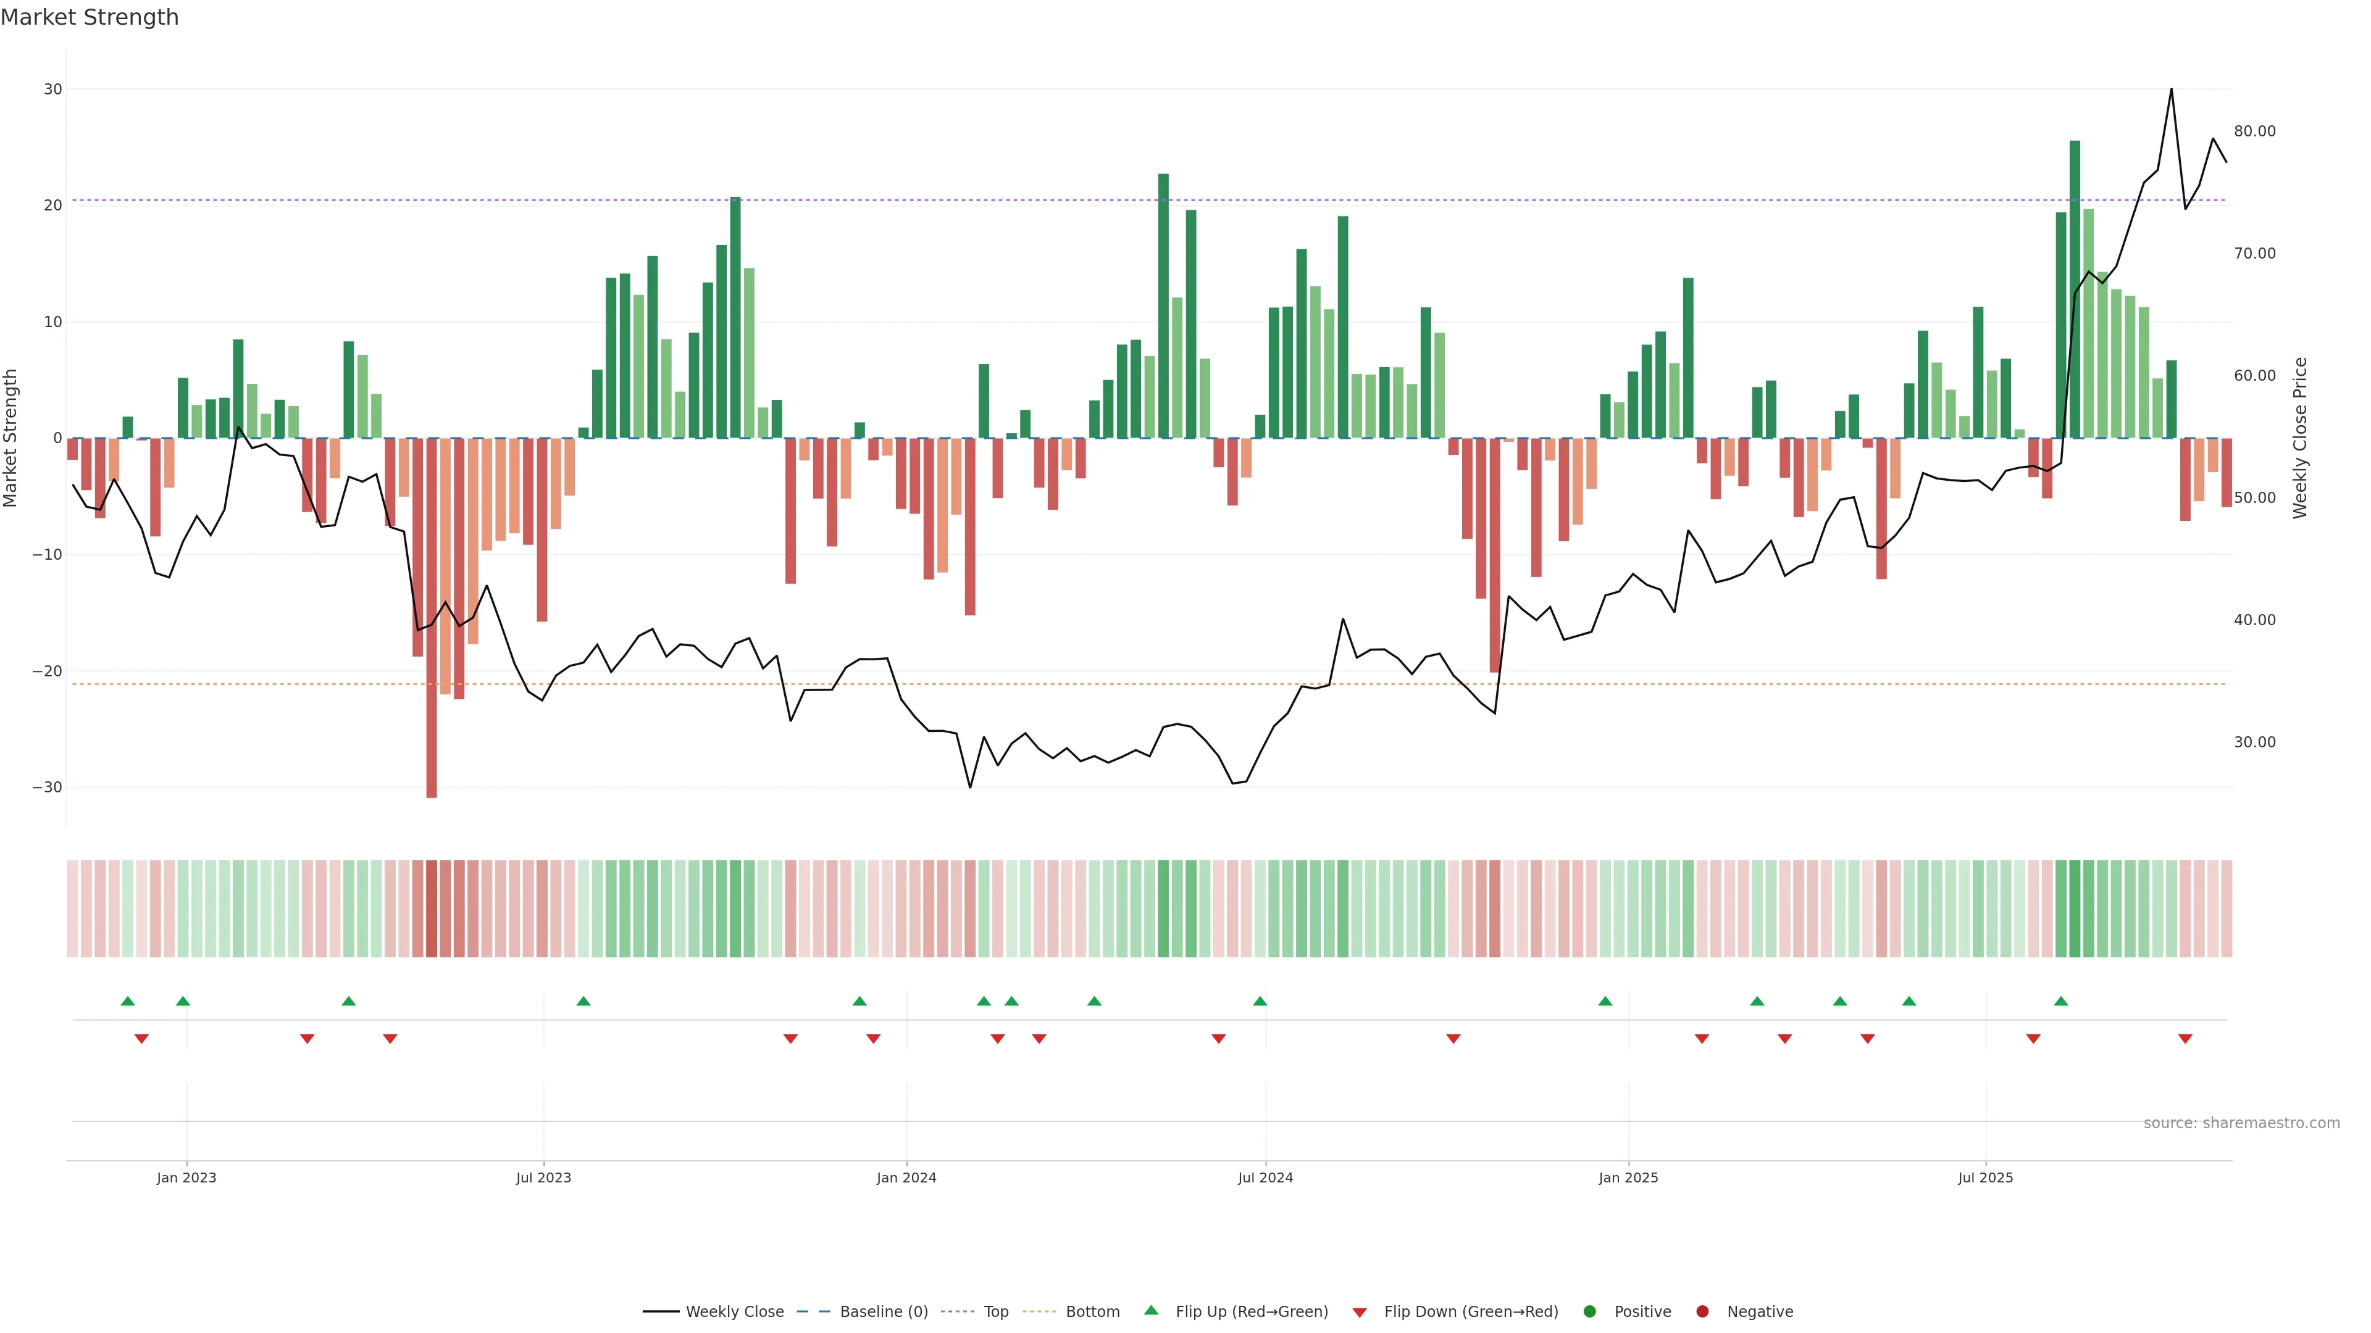Click flip-down marker just before Jan 2025
Screen dimensions: 2371x1333
tap(1453, 1039)
